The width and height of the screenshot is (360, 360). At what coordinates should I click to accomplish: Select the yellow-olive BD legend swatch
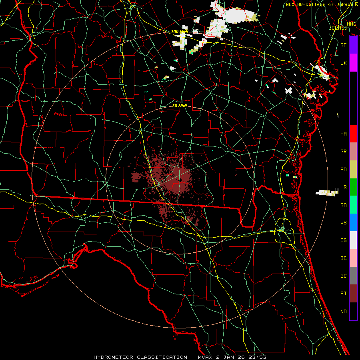click(353, 169)
